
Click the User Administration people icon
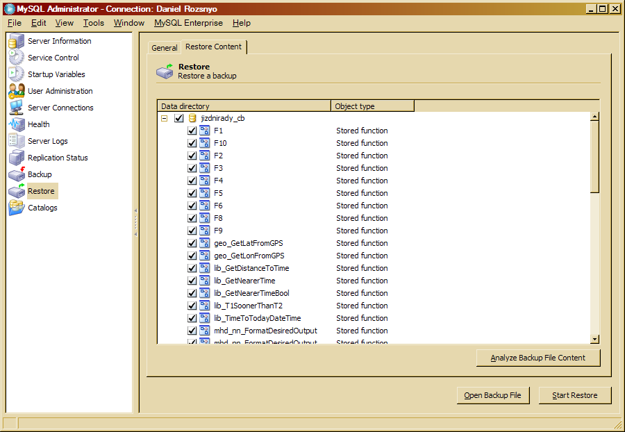17,91
